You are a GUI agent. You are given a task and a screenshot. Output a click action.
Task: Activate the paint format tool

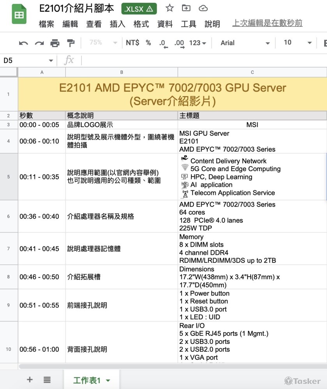71,43
